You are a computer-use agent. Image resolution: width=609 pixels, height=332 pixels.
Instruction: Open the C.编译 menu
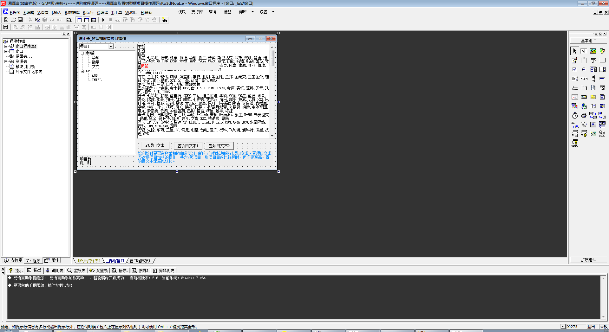[102, 13]
